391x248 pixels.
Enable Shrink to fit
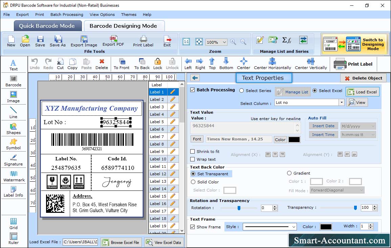tap(193, 152)
